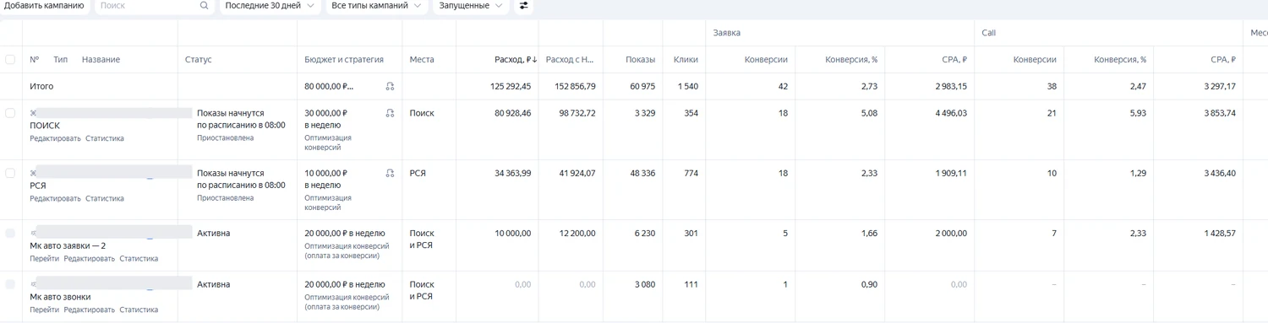Click Редактировать under Мк авто звонки
Image resolution: width=1268 pixels, height=323 pixels.
89,310
